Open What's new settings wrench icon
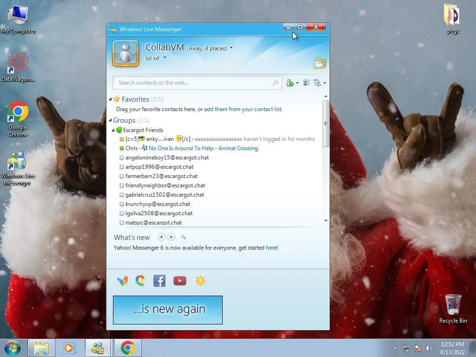Viewport: 476px width, 357px height. click(183, 237)
